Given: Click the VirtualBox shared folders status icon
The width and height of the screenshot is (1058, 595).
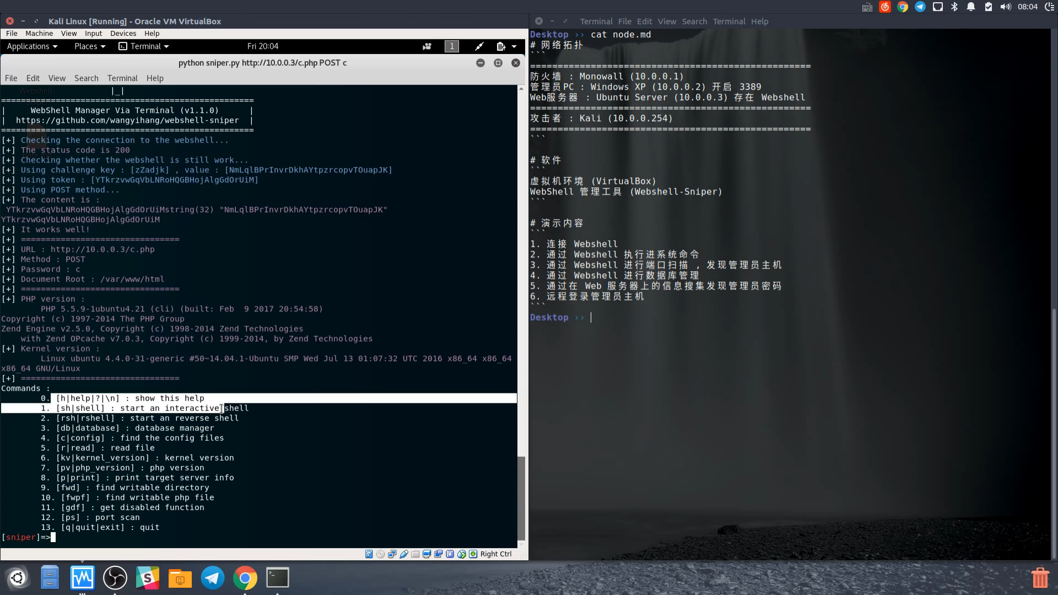Looking at the screenshot, I should 415,554.
